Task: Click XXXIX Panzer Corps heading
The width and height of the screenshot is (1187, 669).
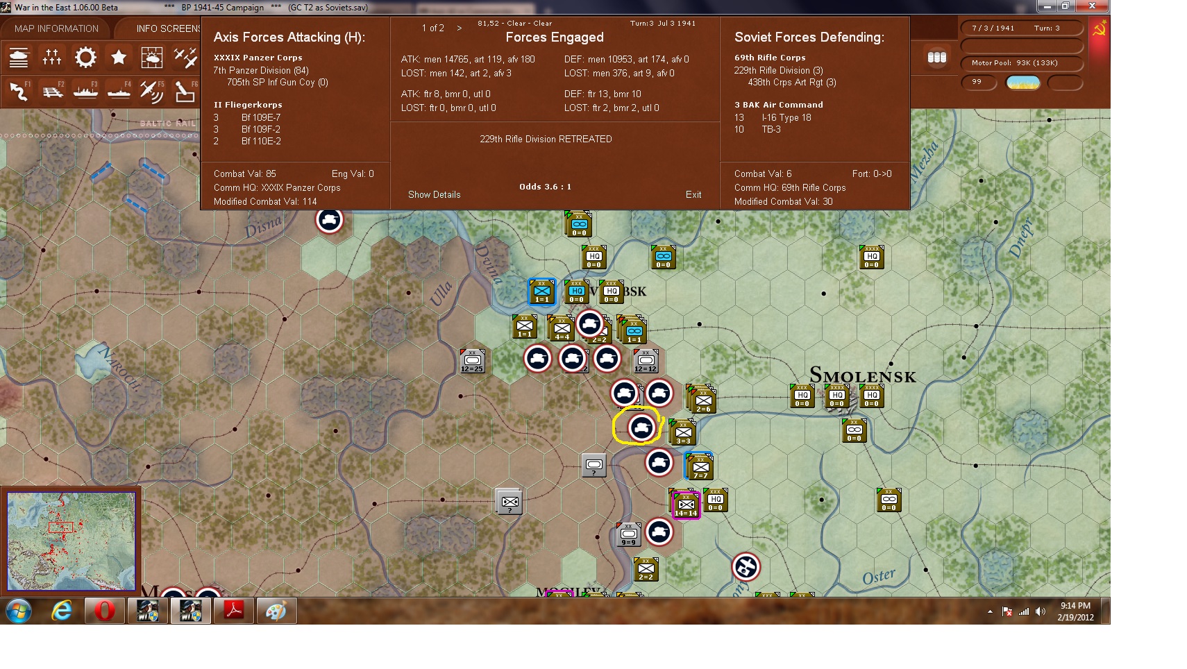Action: click(x=258, y=58)
